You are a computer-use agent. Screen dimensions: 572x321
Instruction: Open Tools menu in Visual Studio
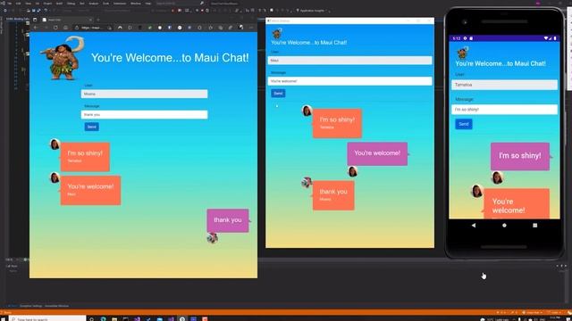coord(105,4)
